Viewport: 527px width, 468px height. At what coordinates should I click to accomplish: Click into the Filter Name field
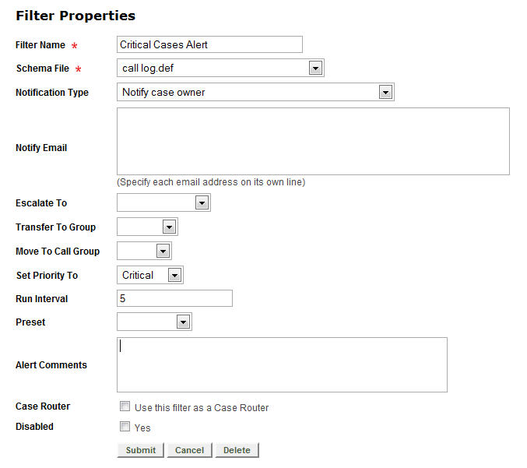pos(209,45)
